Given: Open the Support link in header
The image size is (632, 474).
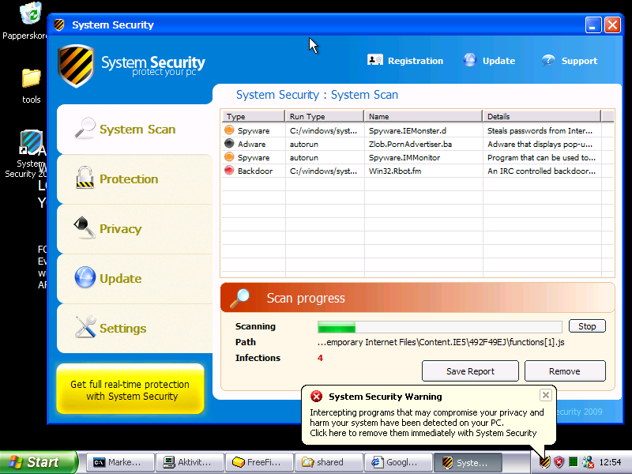Looking at the screenshot, I should [569, 61].
